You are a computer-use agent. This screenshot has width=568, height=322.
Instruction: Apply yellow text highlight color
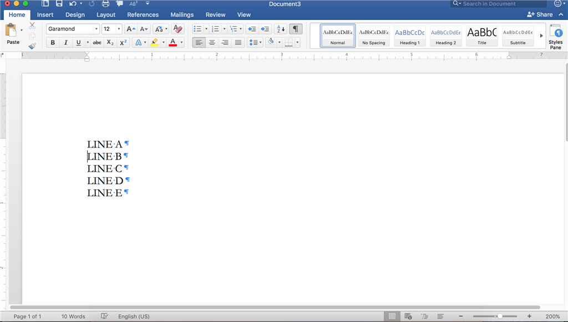click(x=154, y=42)
